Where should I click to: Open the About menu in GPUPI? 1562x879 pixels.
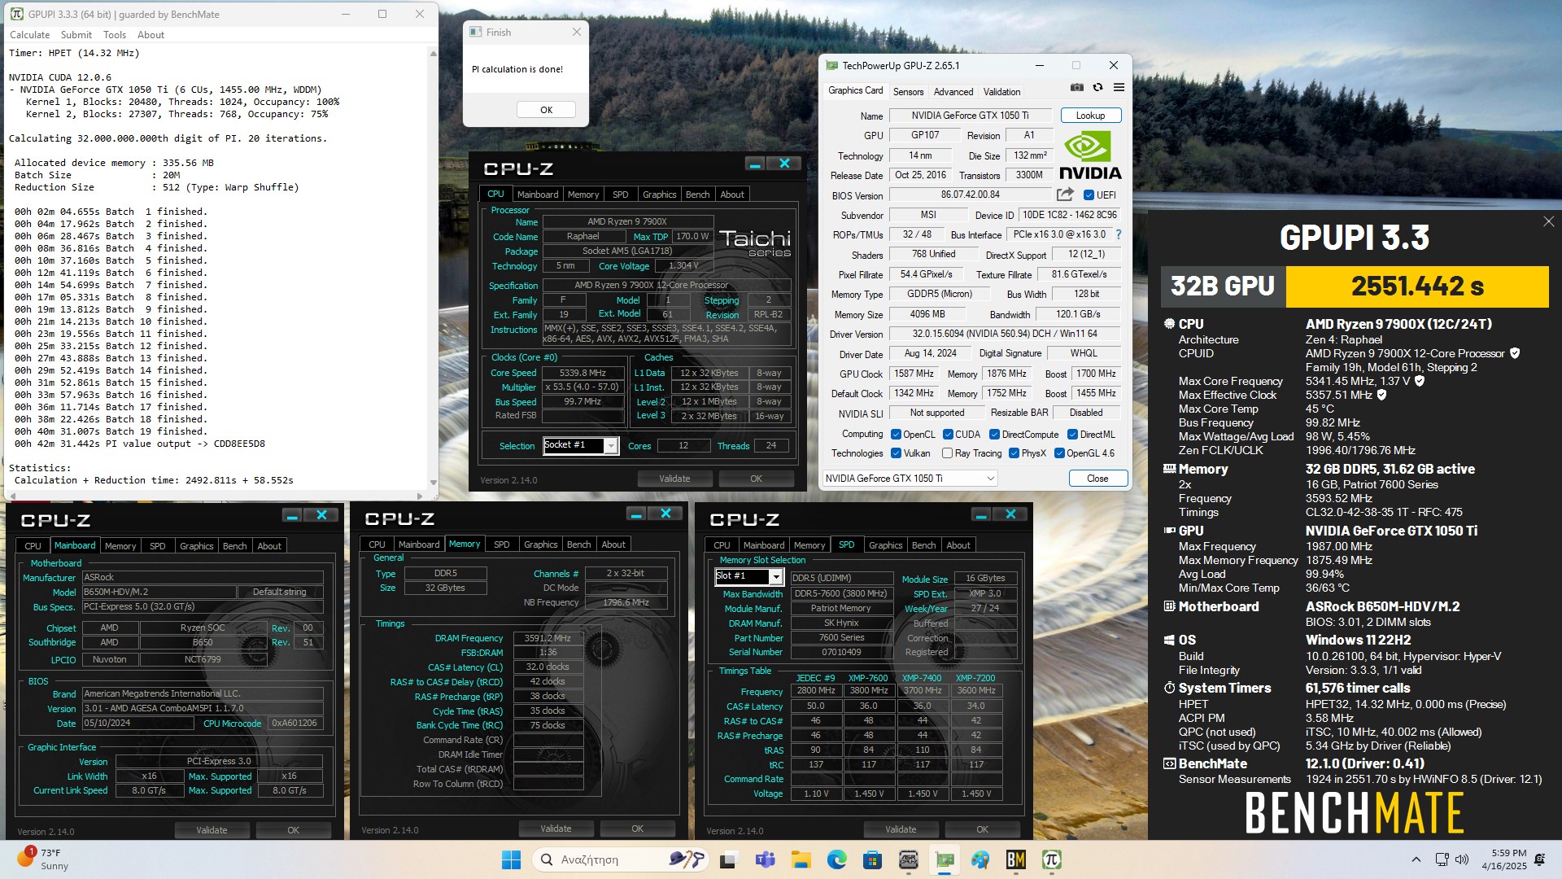pyautogui.click(x=151, y=35)
